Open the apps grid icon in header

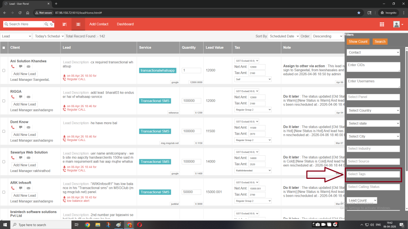point(382,24)
